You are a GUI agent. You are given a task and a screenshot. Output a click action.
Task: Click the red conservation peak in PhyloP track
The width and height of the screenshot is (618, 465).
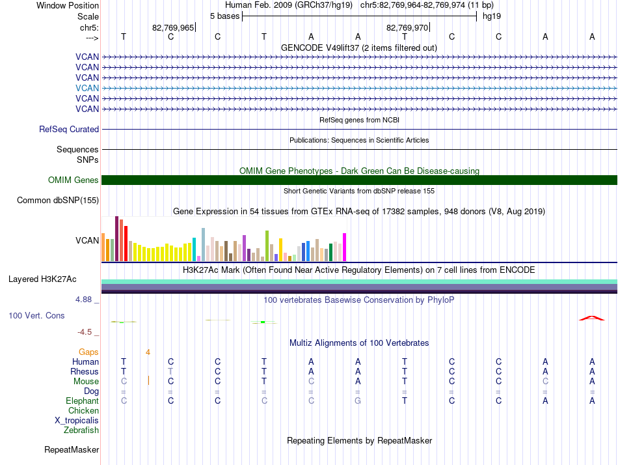pos(591,318)
